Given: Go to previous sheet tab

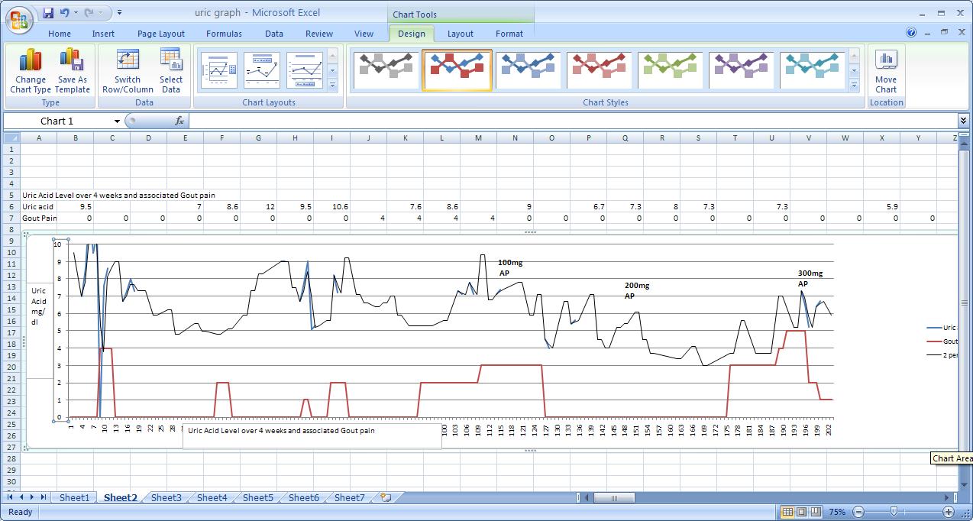Looking at the screenshot, I should tap(21, 497).
